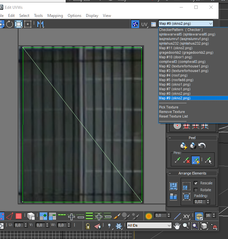Select the Rotate tool in top toolbar
This screenshot has height=239, width=228.
[x=10, y=24]
